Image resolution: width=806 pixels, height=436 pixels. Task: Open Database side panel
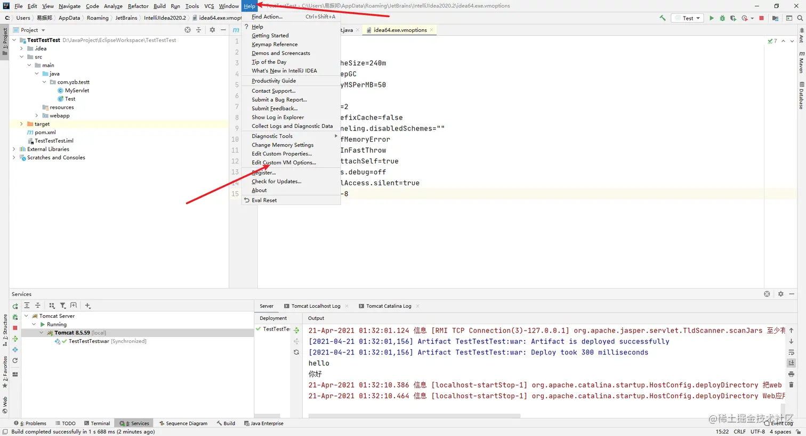tap(801, 96)
